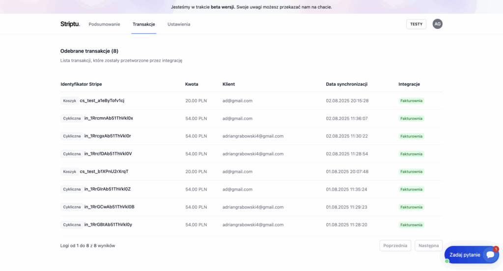This screenshot has height=271, width=503.
Task: Click the Kwota column header
Action: [192, 84]
